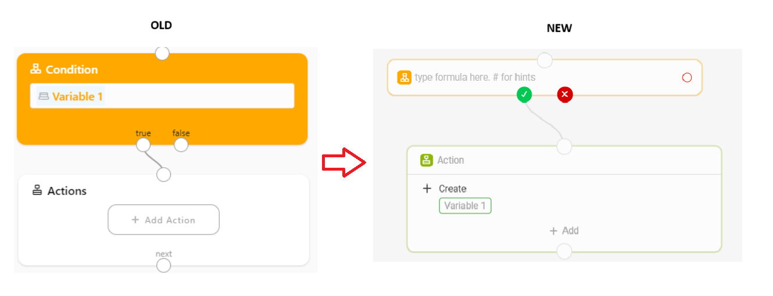
Task: Click the top input port of Condition node
Action: click(x=162, y=53)
